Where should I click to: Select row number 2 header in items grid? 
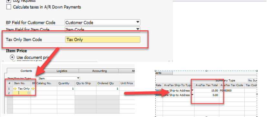click(10, 93)
